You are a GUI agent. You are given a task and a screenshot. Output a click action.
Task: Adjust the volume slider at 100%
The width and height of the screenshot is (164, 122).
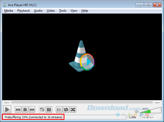(151, 110)
